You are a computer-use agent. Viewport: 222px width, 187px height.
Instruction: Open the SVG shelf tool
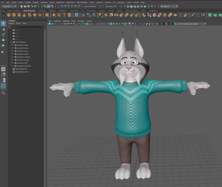tap(70, 15)
